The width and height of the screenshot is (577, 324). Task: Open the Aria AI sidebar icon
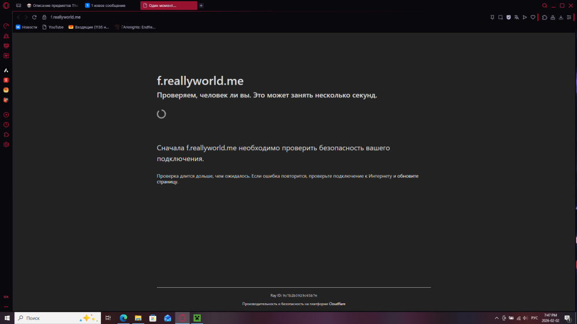coord(6,70)
